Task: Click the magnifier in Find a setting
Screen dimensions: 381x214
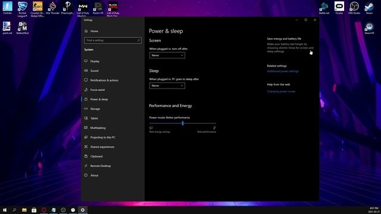Action: pos(139,40)
